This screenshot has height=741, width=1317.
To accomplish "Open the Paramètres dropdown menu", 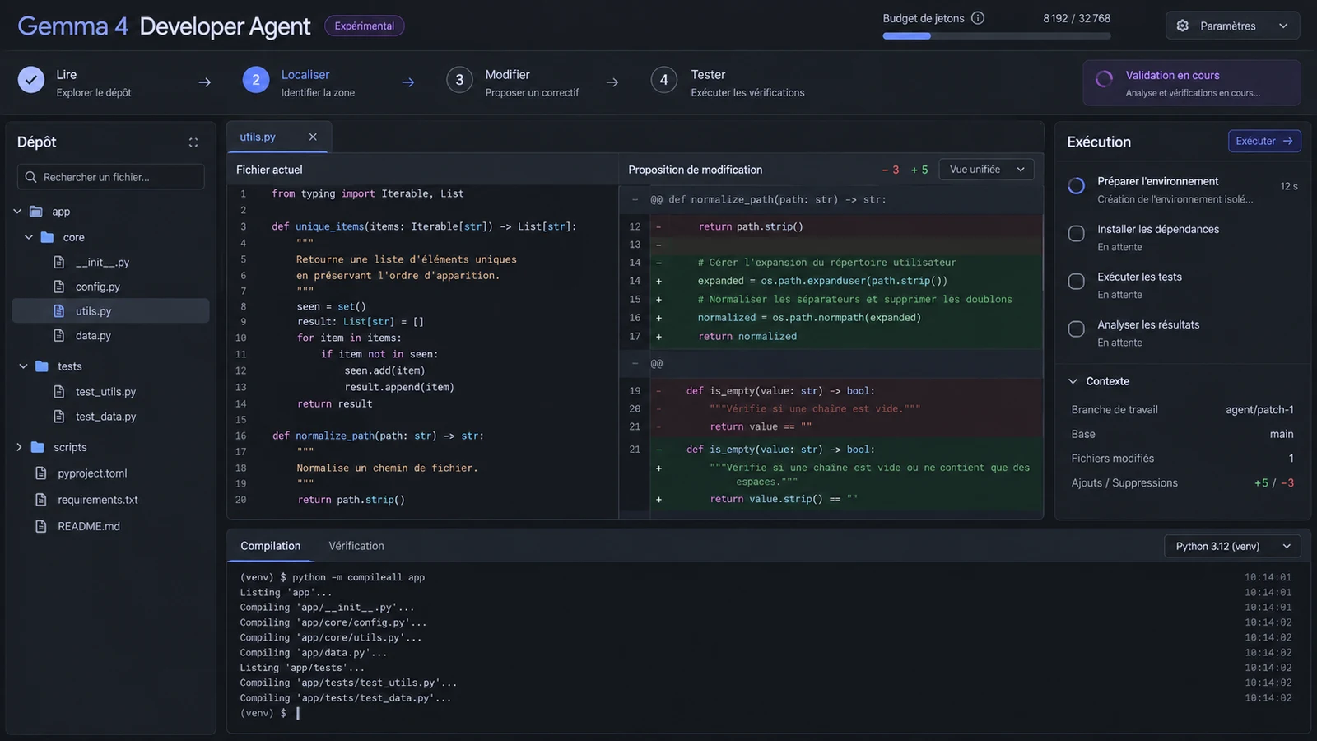I will [1232, 26].
